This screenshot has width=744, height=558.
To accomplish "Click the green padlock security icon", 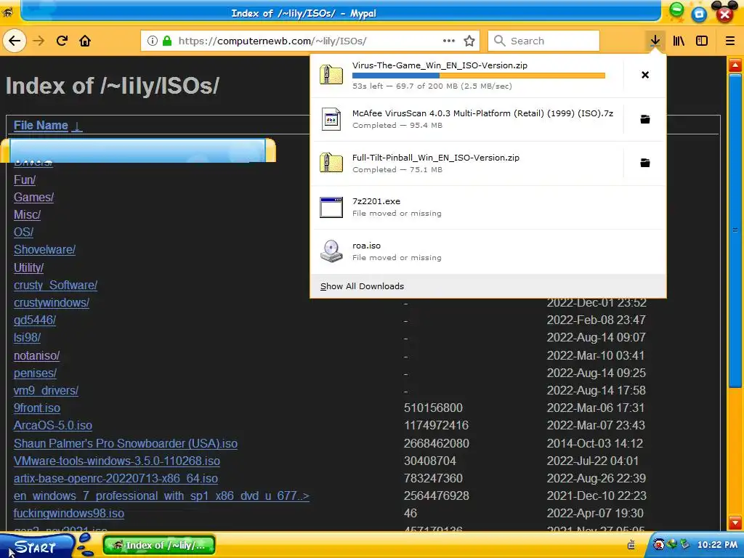I will pos(167,41).
